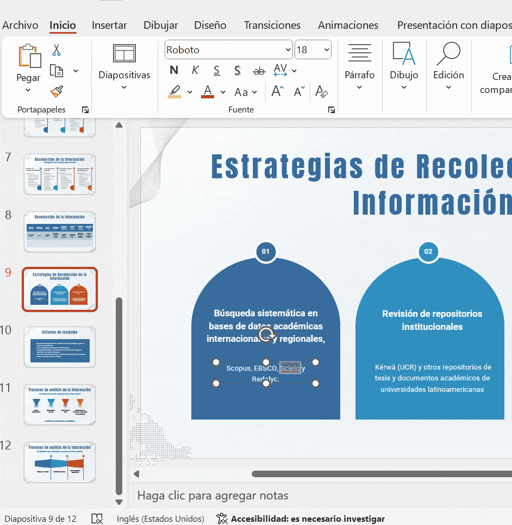Select slide 10 Criterios de inclusión thumbnail
512x525 pixels.
tap(60, 347)
